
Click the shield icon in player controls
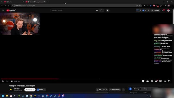click(143, 81)
